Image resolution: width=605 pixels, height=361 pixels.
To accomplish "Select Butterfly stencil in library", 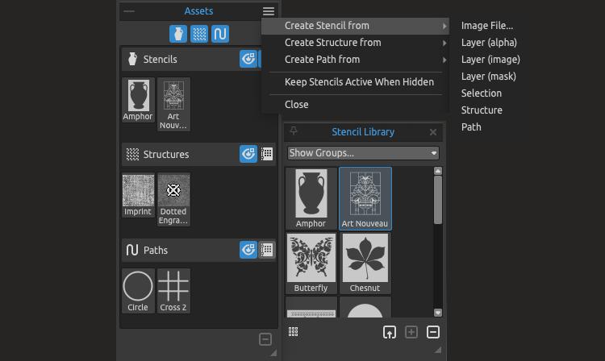I will click(x=311, y=263).
